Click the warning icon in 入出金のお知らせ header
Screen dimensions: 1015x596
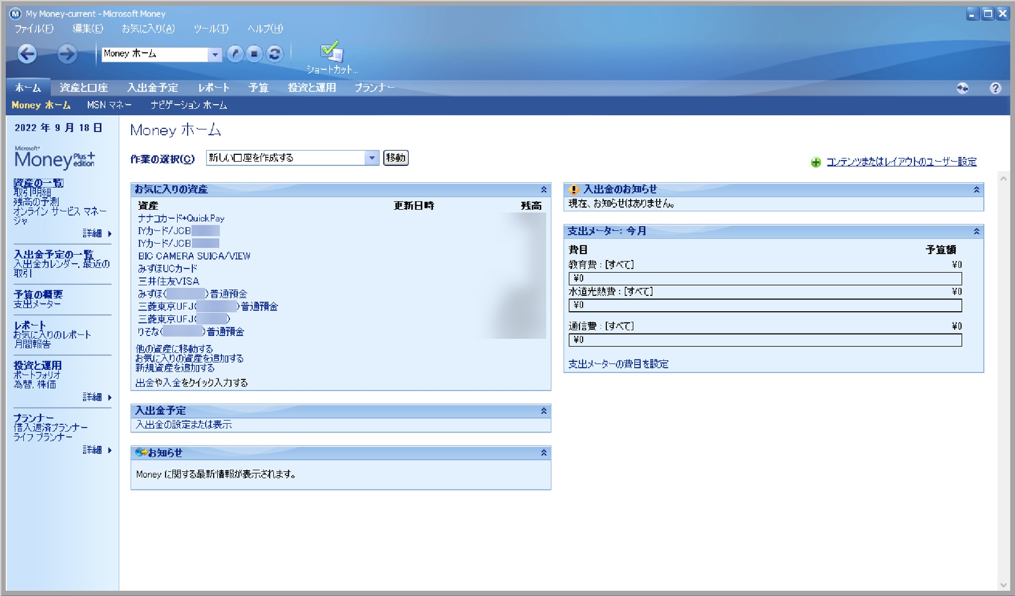coord(574,190)
